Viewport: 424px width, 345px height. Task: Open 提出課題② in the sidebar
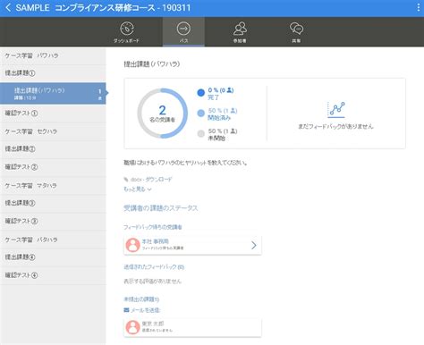53,149
